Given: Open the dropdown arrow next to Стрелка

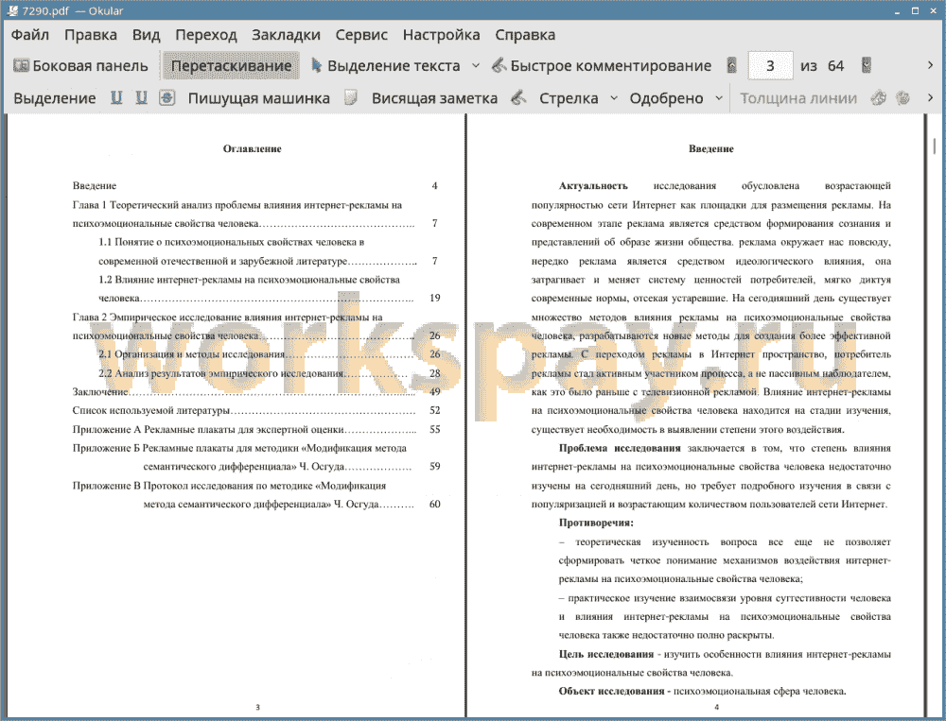Looking at the screenshot, I should point(614,98).
